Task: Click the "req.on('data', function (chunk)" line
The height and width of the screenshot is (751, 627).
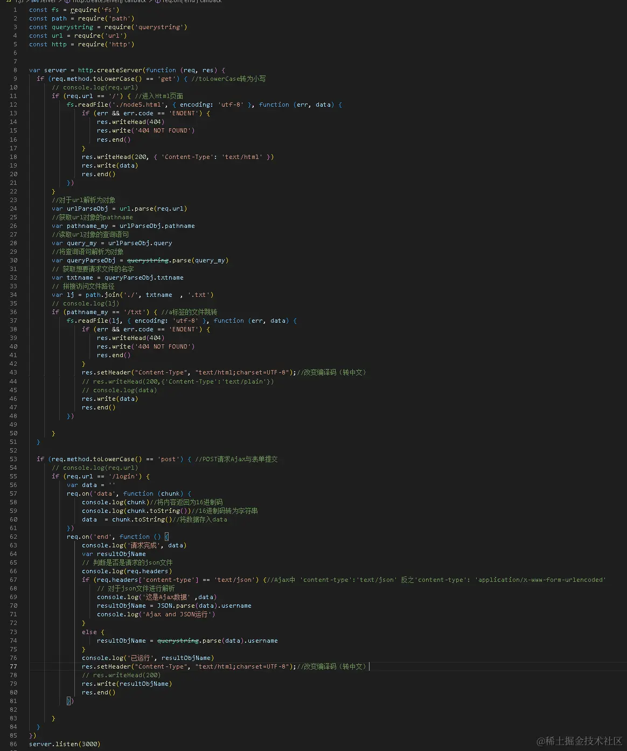Action: point(129,493)
